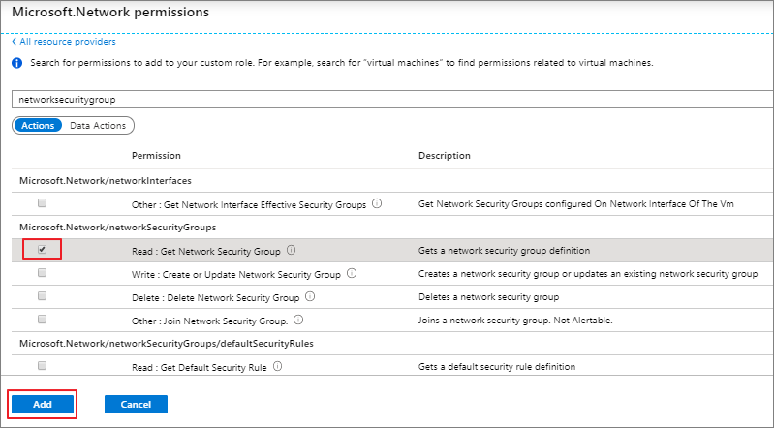Viewport: 774px width, 428px height.
Task: Click 'Deletes a network security group' description
Action: tap(488, 297)
